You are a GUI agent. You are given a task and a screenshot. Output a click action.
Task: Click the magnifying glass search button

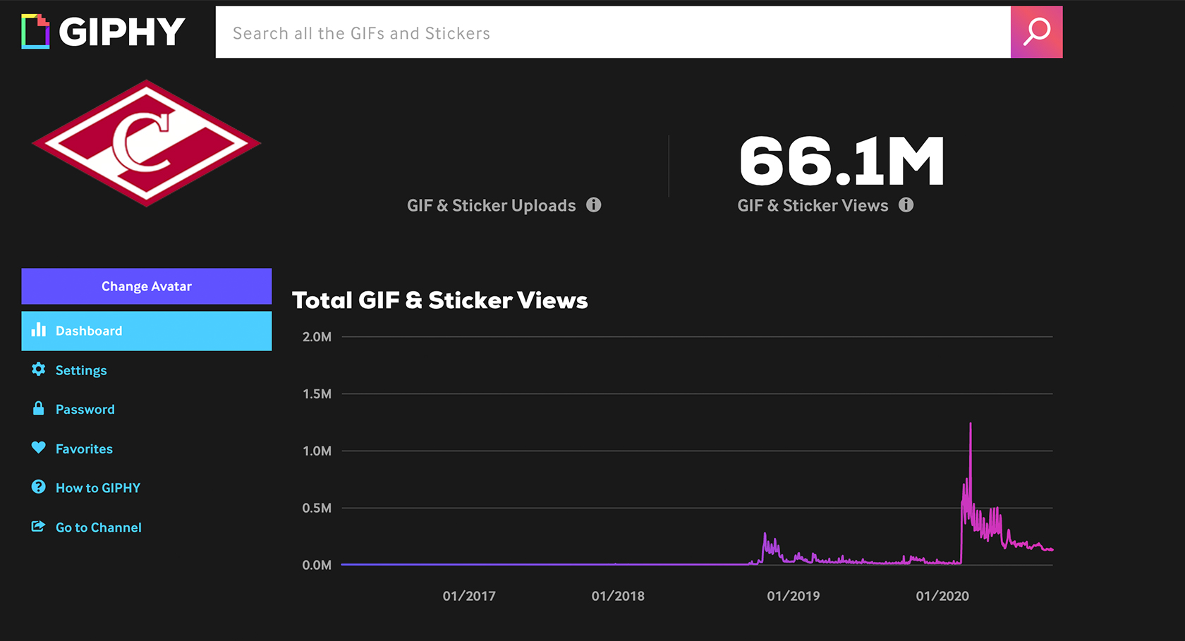(1036, 32)
